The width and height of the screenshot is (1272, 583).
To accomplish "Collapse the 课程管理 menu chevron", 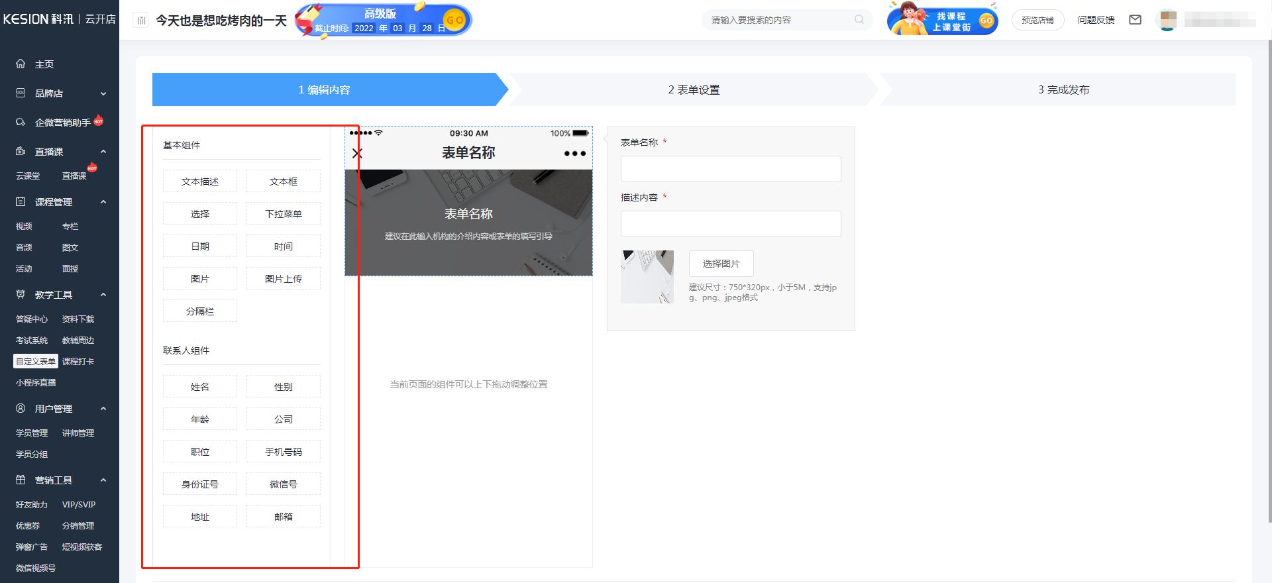I will click(103, 202).
